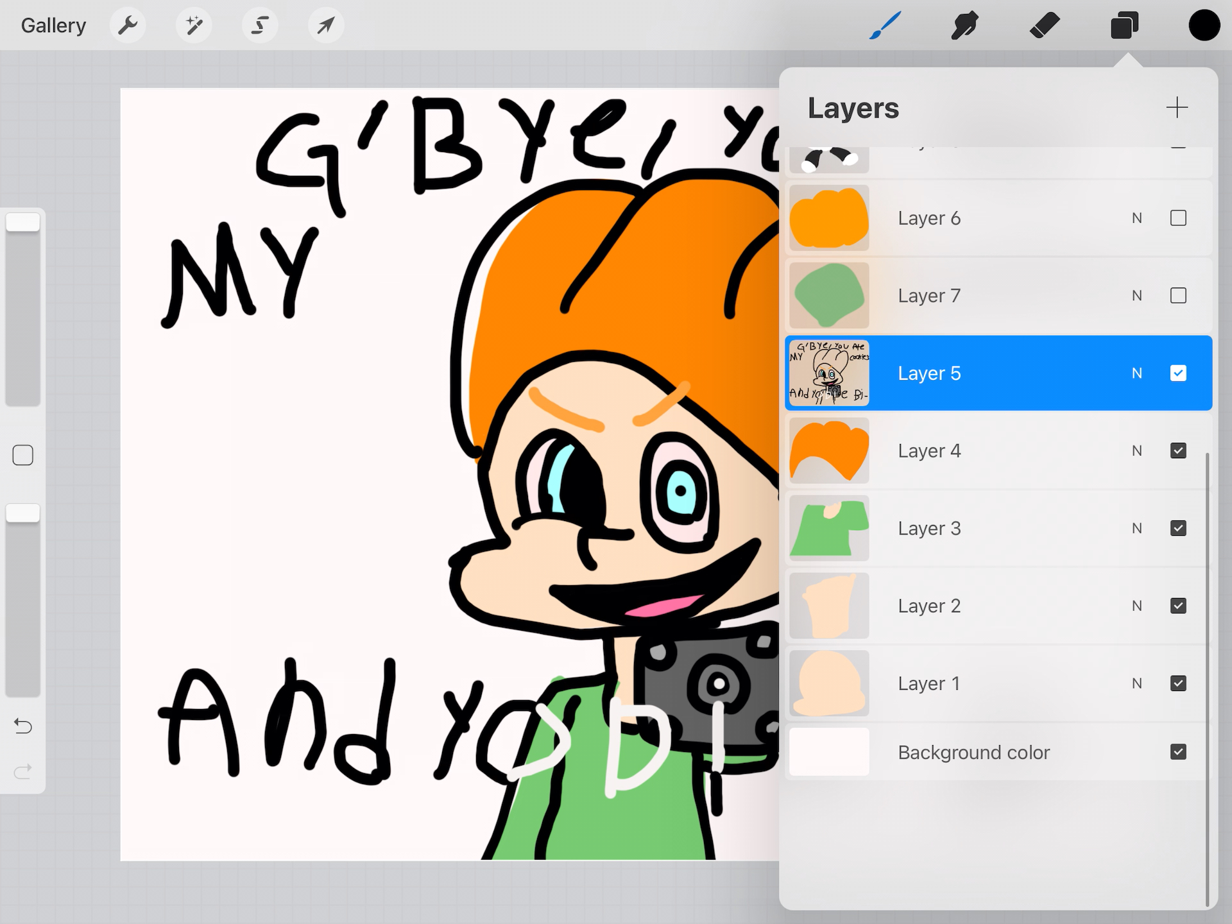Screen dimensions: 1232x924
Task: Select Layer 2 skin tone thumbnail
Action: (829, 606)
